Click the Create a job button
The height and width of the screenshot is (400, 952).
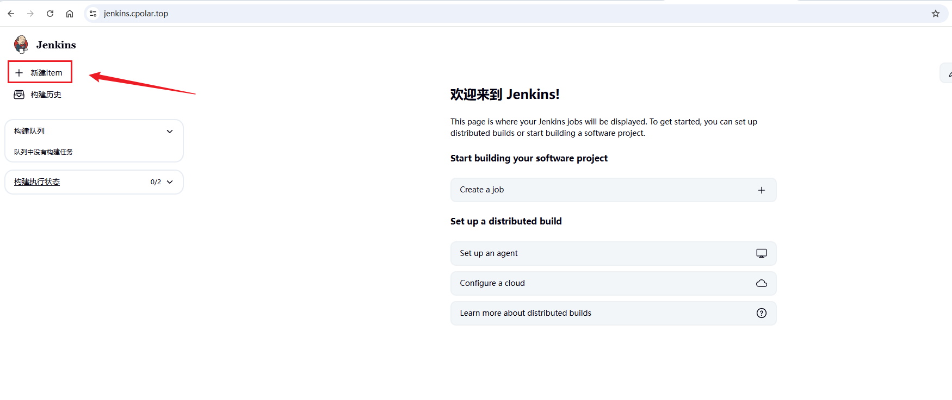[613, 190]
